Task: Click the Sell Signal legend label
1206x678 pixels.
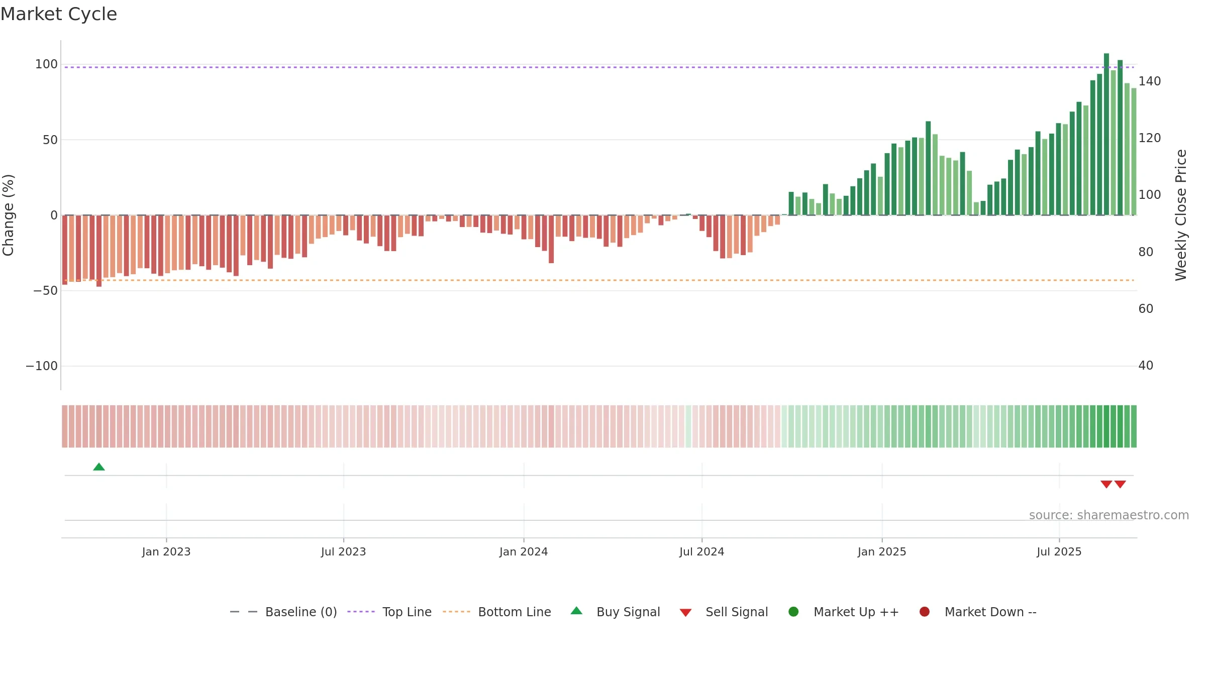Action: coord(737,612)
